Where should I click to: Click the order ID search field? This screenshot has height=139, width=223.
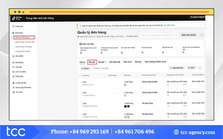157,35
